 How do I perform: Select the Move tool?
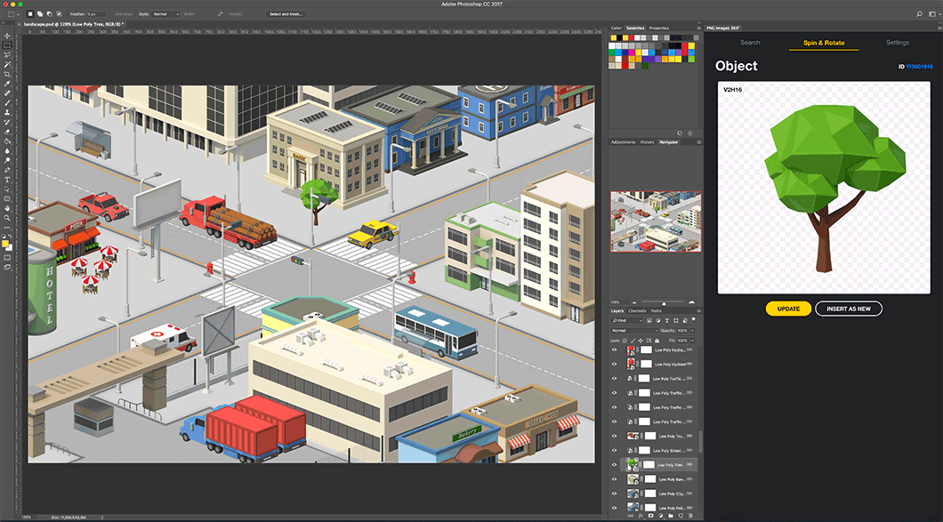click(7, 36)
